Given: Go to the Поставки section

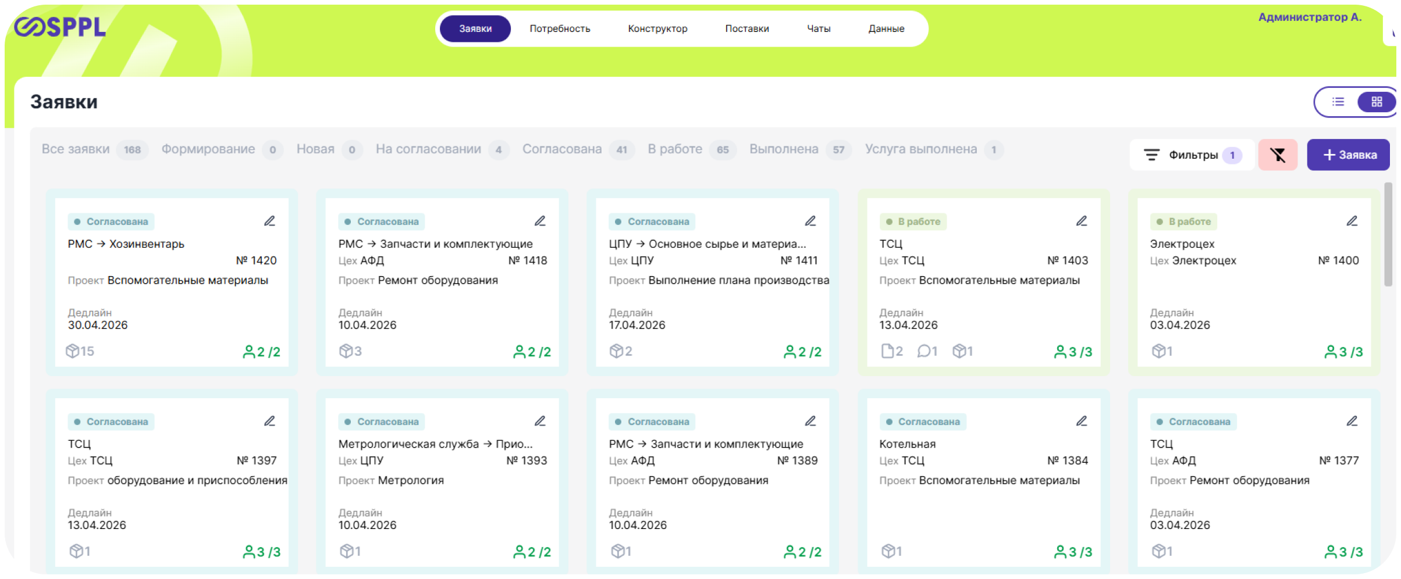Looking at the screenshot, I should click(746, 28).
